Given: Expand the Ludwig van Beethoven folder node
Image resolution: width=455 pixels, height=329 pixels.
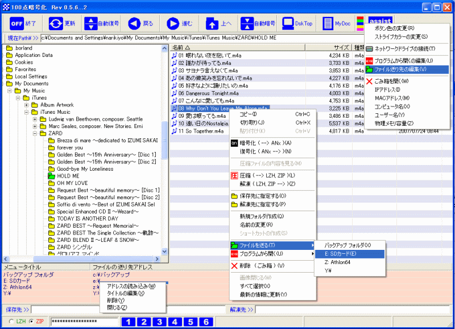Looking at the screenshot, I should pyautogui.click(x=35, y=119).
